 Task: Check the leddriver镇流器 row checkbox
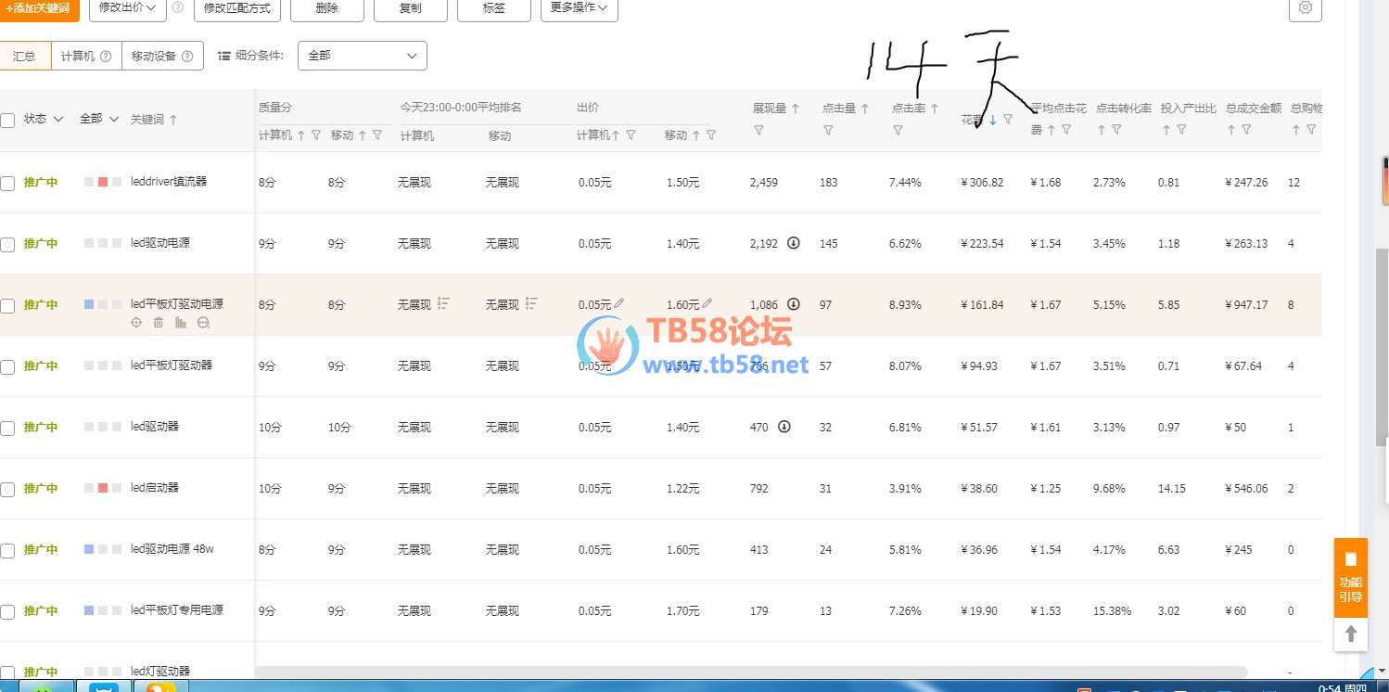pyautogui.click(x=7, y=184)
